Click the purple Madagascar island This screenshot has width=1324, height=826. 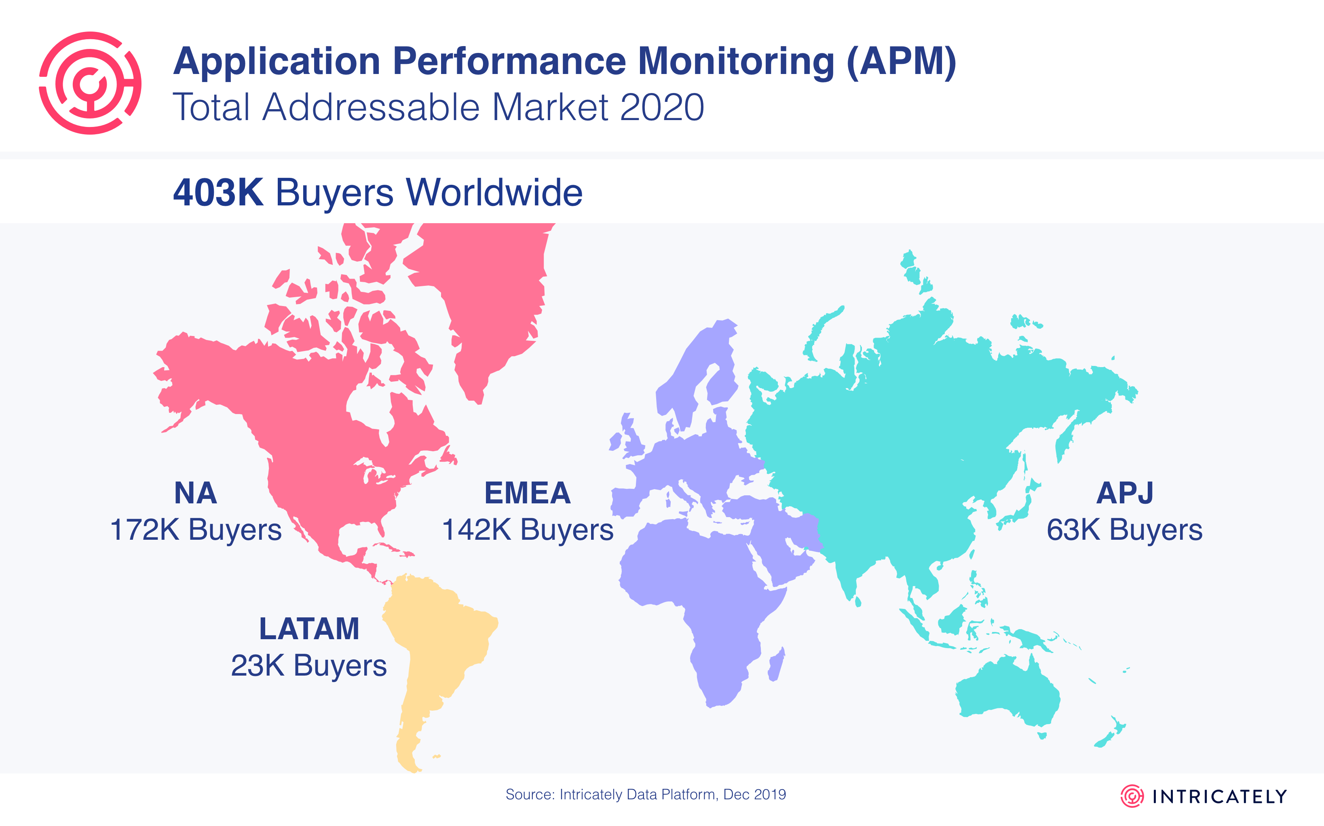pos(776,664)
